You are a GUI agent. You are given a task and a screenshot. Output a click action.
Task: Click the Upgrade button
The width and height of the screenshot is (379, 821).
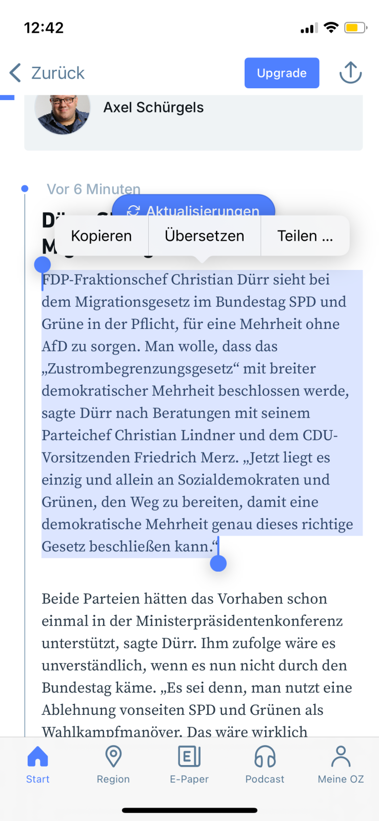tap(282, 73)
